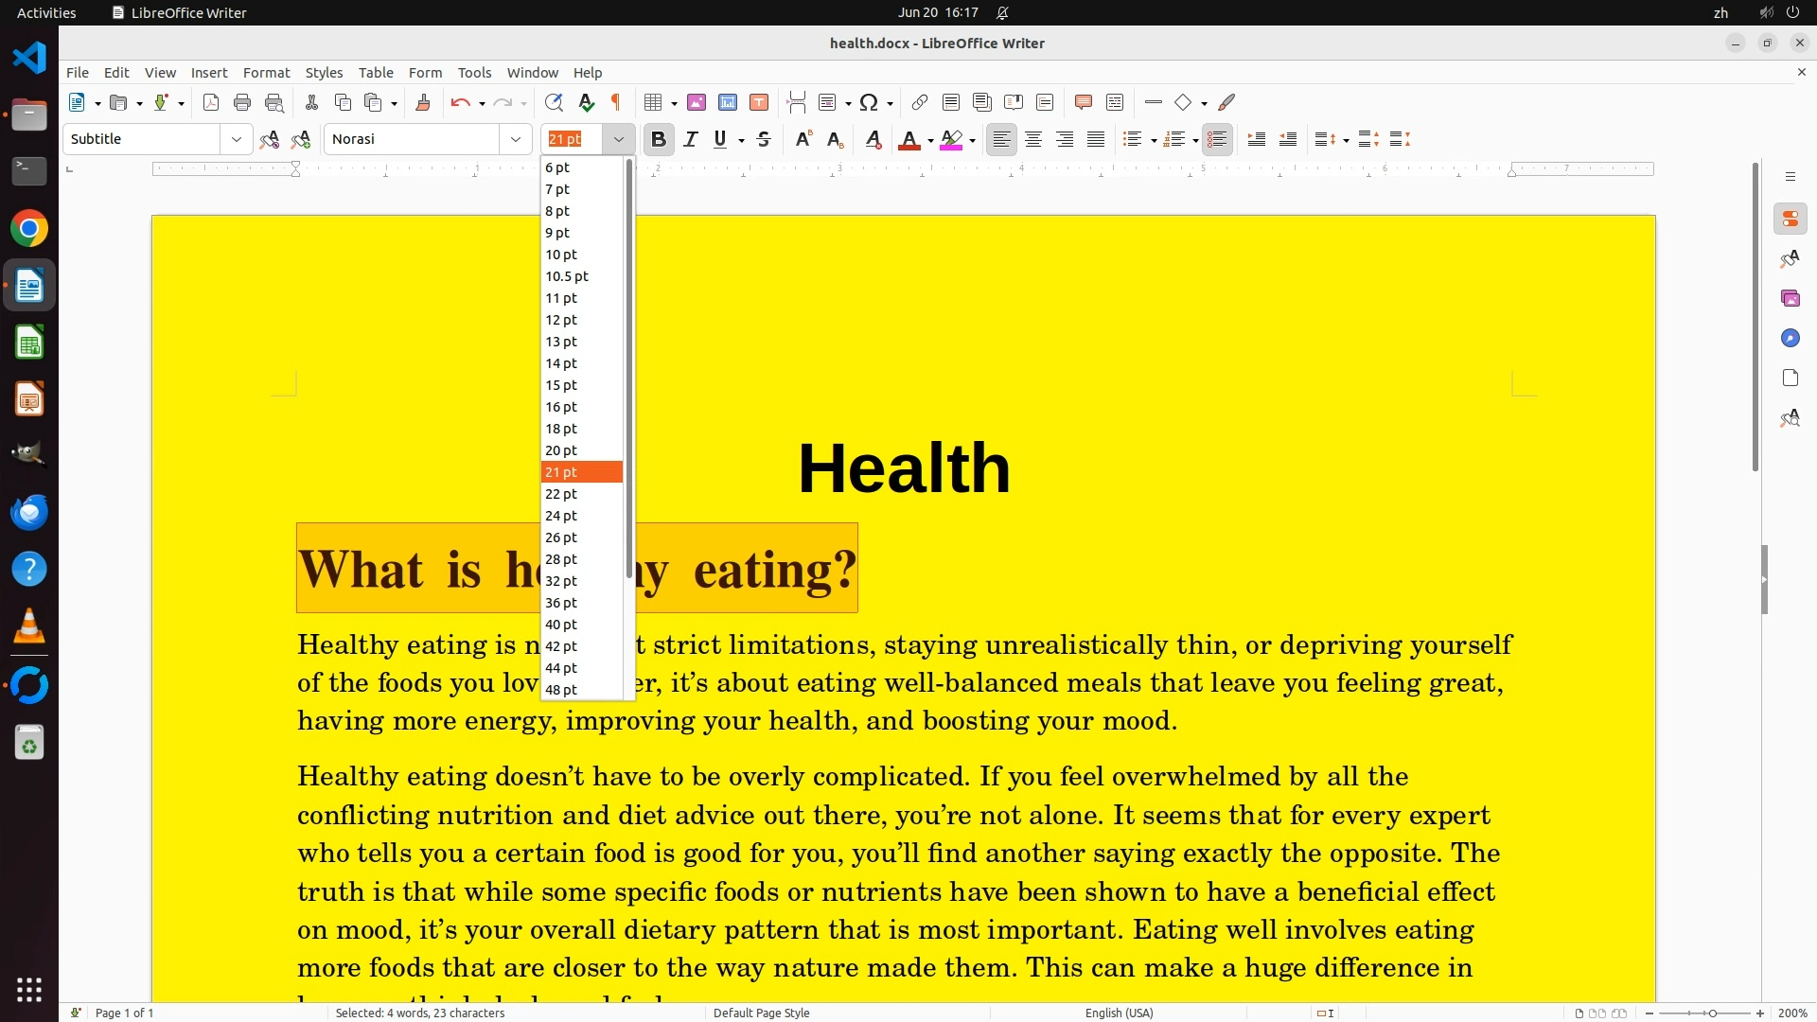Screen dimensions: 1817x1022
Task: Open the Navigator sidebar panel icon
Action: pyautogui.click(x=1790, y=338)
